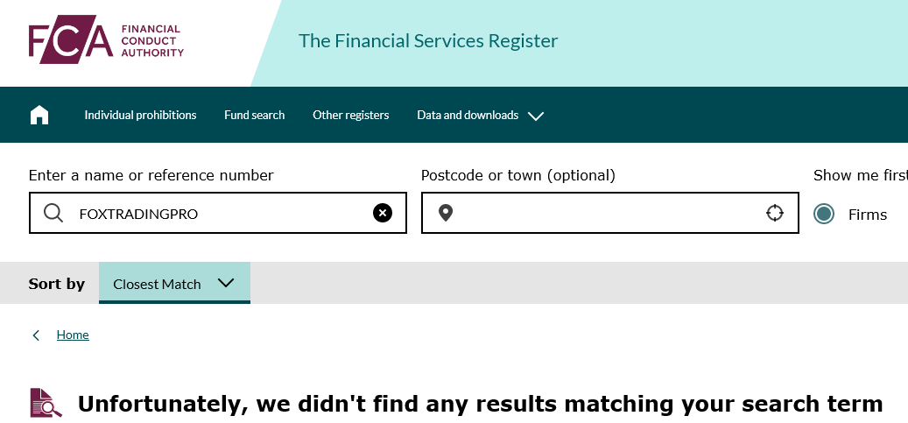Click the no-results document search icon
The image size is (908, 423).
point(46,403)
